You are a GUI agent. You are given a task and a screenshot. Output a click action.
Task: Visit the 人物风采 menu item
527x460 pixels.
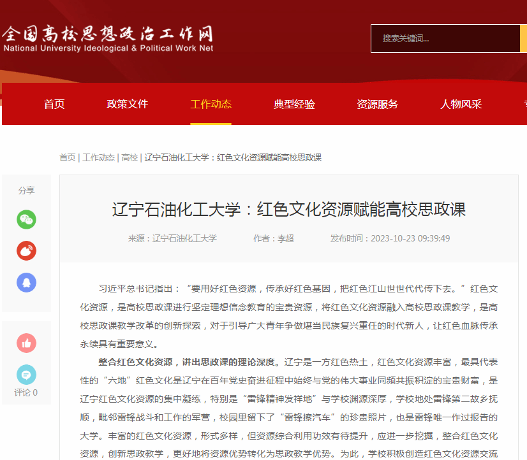[461, 104]
